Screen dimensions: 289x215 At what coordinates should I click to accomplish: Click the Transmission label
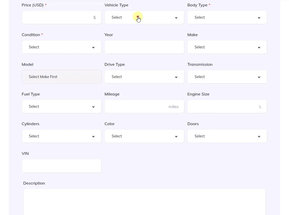click(200, 64)
